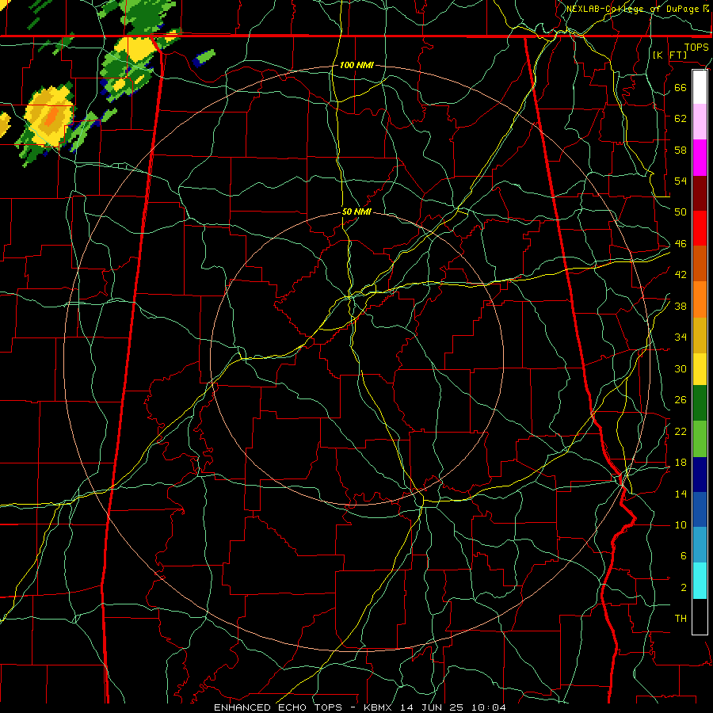The height and width of the screenshot is (713, 713).
Task: Click the '18' legend value
Action: click(681, 463)
